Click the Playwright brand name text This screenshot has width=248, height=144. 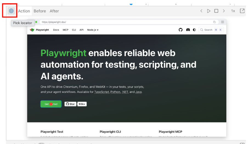[43, 30]
